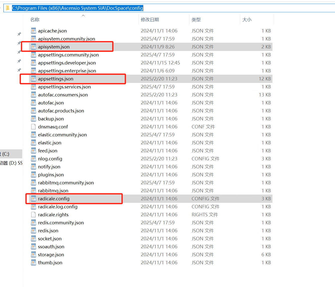This screenshot has width=335, height=287.
Task: Sort files by 类型 column header
Action: (x=196, y=20)
